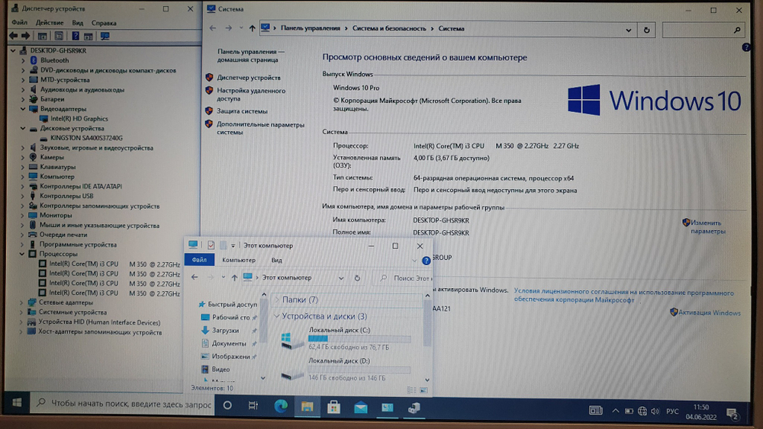The width and height of the screenshot is (763, 429).
Task: Expand the Мониторы node
Action: tap(22, 215)
